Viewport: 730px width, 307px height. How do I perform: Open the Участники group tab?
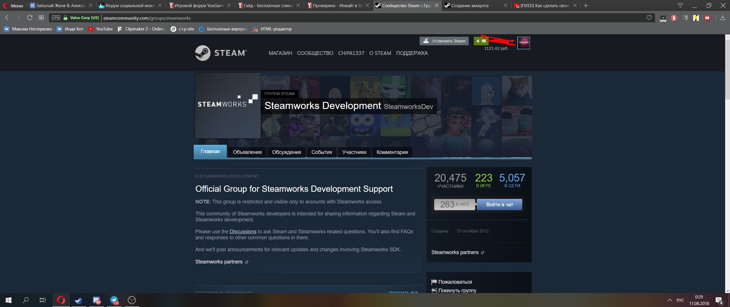click(354, 152)
